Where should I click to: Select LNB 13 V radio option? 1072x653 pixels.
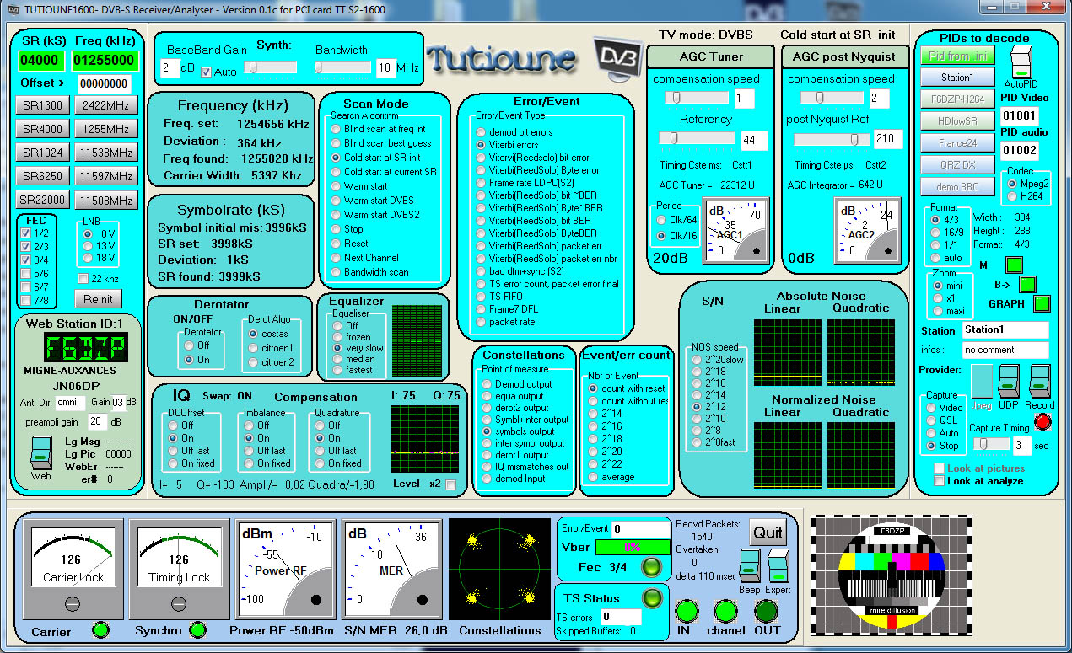(x=86, y=245)
